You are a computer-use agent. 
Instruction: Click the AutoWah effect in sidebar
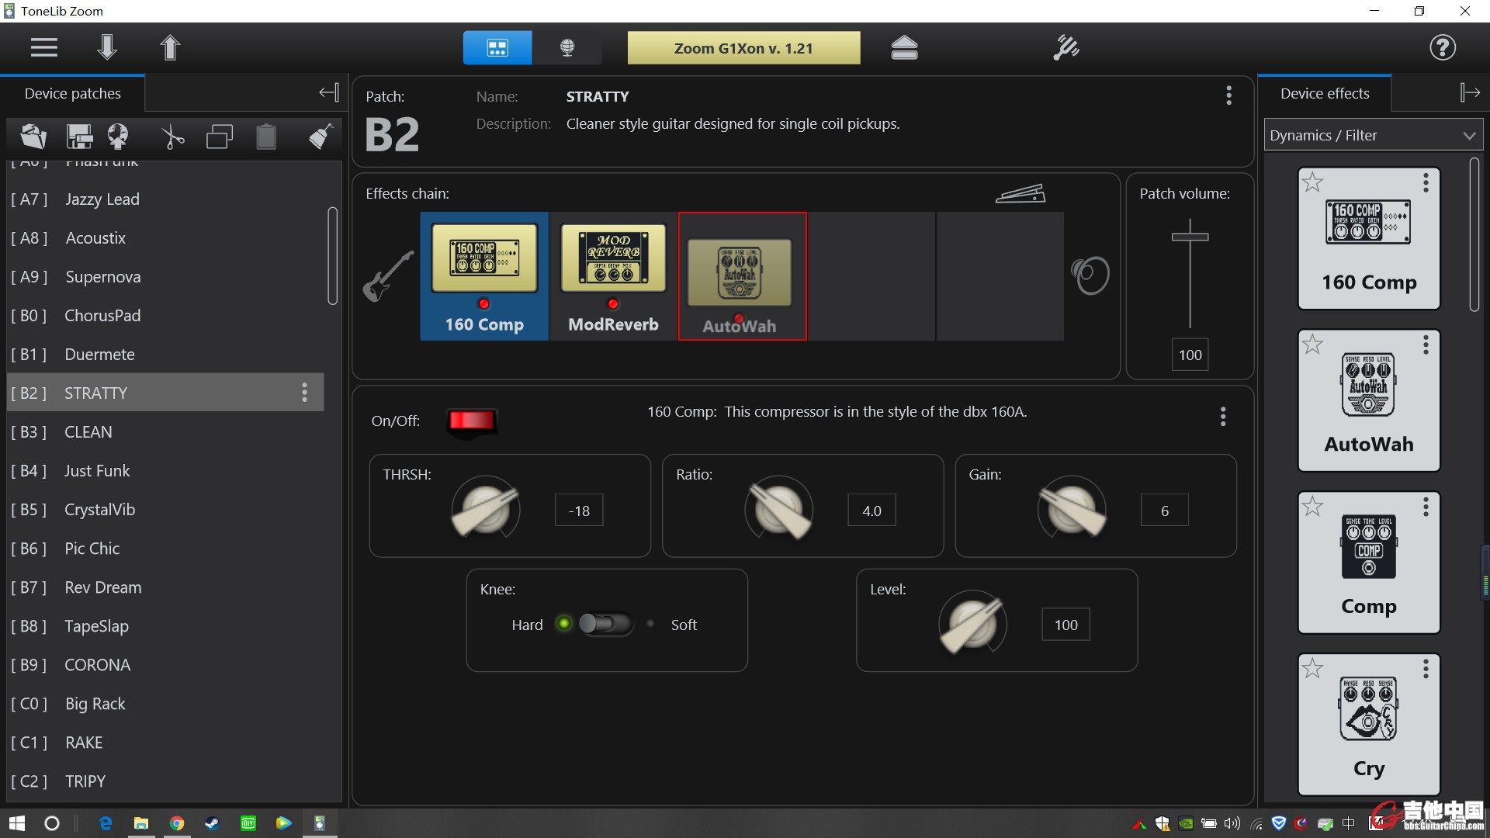(1368, 399)
